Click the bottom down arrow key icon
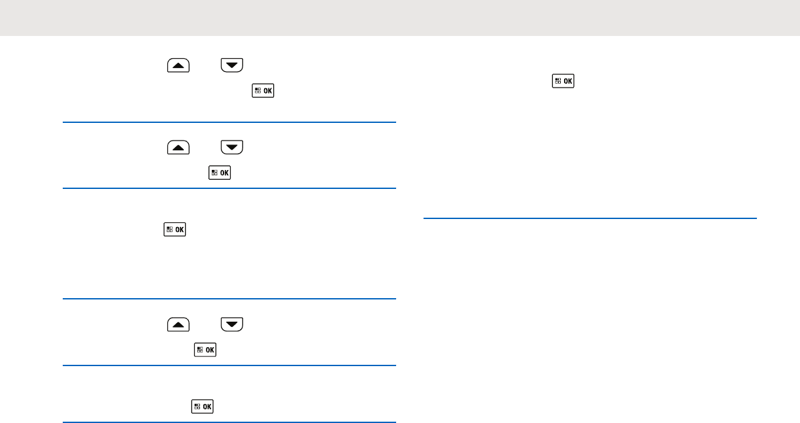 tap(232, 324)
